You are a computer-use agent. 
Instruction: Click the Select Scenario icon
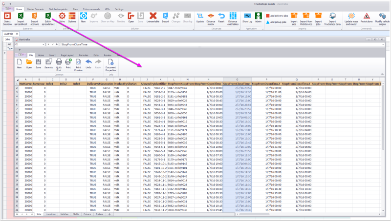pos(7,16)
